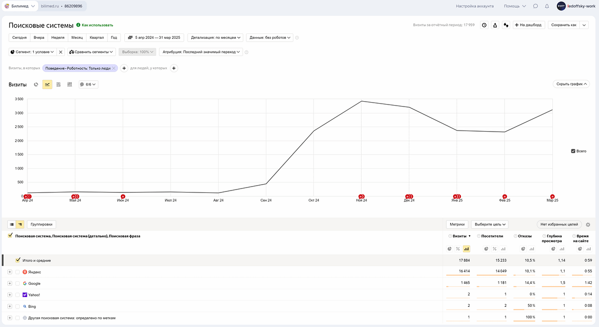Image resolution: width=599 pixels, height=327 pixels.
Task: Expand the Google row in the table
Action: pos(10,283)
